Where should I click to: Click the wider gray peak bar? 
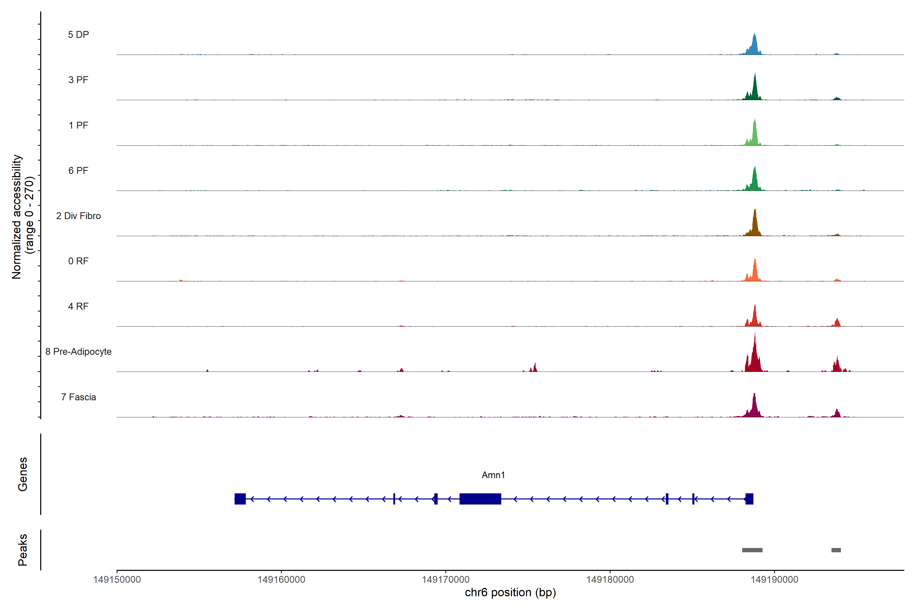(752, 550)
